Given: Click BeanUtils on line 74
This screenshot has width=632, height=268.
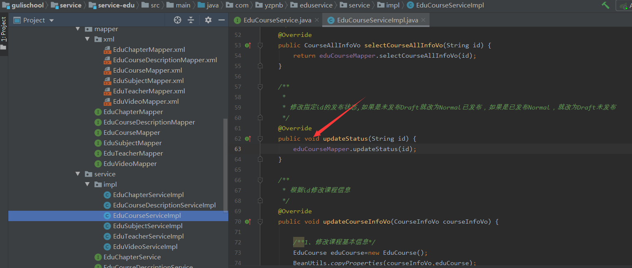Looking at the screenshot, I should [310, 263].
